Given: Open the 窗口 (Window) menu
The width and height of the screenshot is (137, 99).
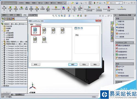Looking at the screenshot, I should click(53, 3).
